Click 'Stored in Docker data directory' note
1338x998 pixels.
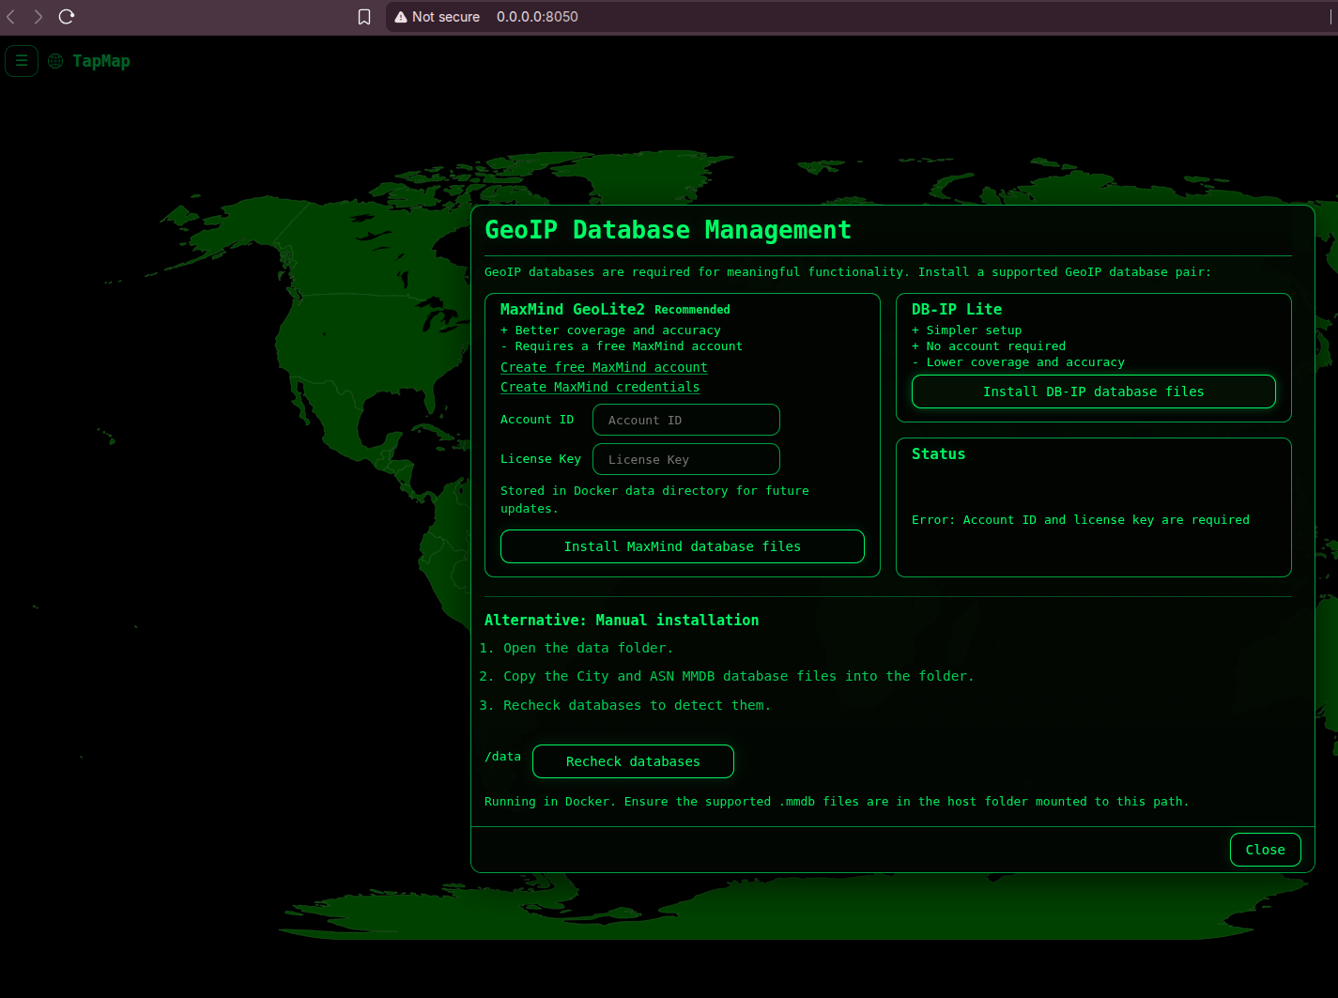(x=654, y=499)
